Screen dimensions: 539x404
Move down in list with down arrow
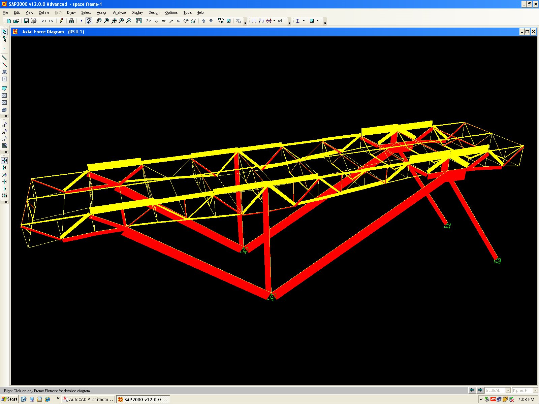coord(211,21)
